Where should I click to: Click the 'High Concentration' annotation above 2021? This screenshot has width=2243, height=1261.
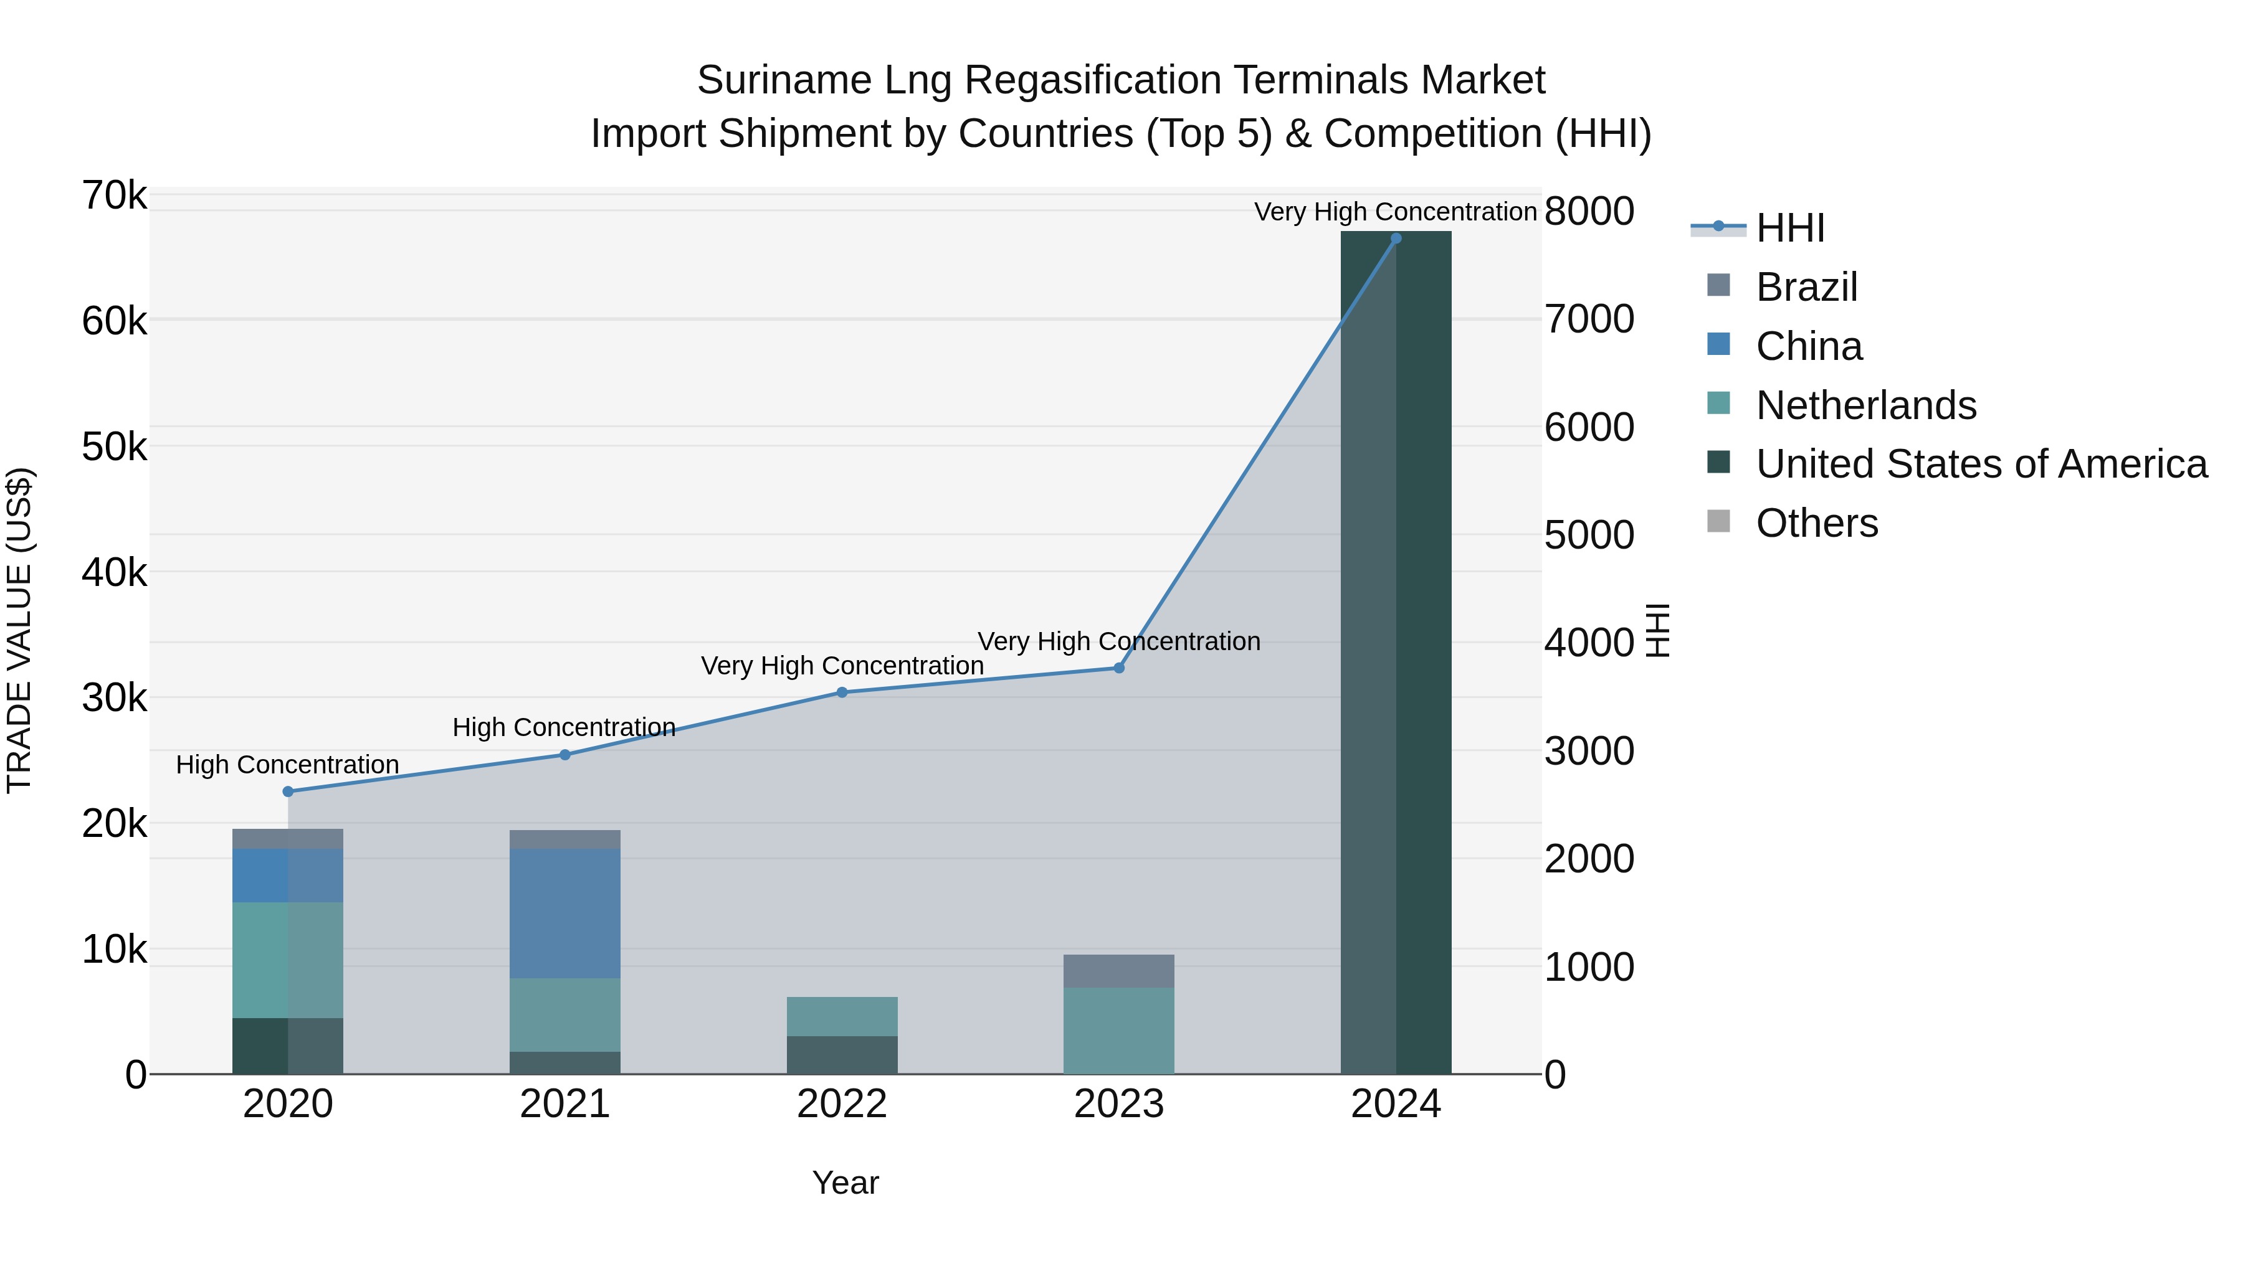click(x=564, y=727)
